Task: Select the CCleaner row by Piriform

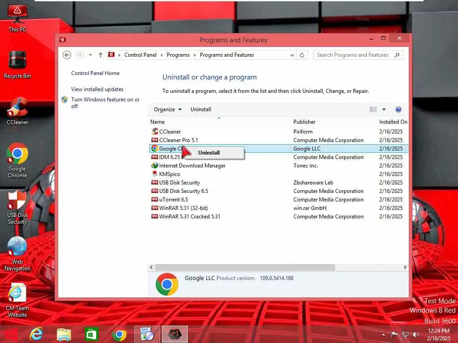Action: (279, 132)
